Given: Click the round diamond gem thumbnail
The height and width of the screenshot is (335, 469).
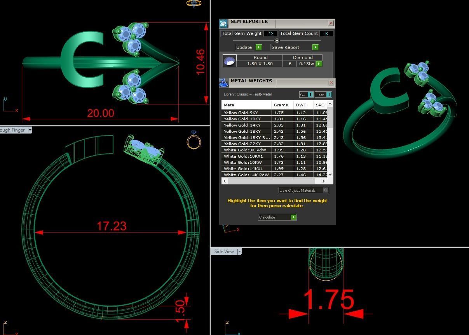Looking at the screenshot, I should (x=229, y=61).
